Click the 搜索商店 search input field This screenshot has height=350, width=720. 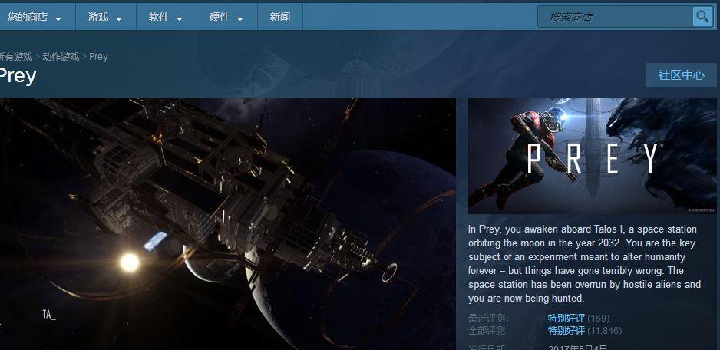coord(615,17)
